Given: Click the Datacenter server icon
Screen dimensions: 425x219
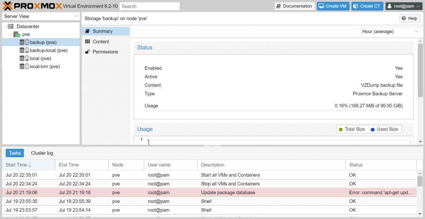Looking at the screenshot, I should pos(10,26).
